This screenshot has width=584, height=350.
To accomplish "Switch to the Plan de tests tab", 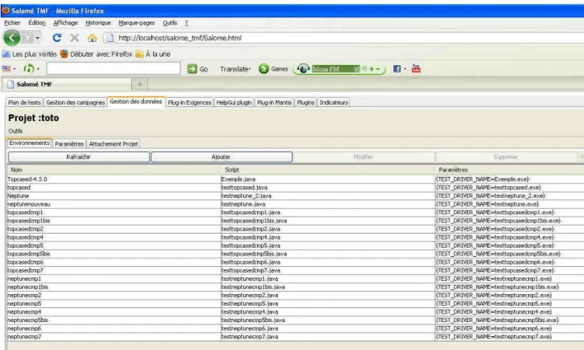I will click(25, 102).
